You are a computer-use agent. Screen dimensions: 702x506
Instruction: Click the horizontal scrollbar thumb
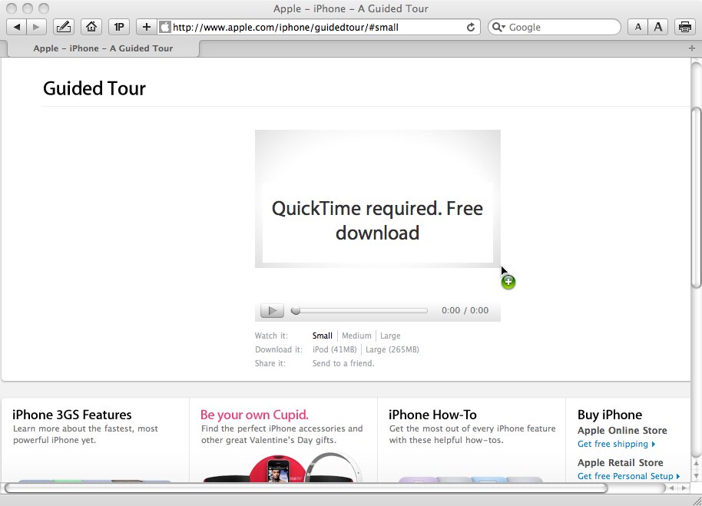306,488
